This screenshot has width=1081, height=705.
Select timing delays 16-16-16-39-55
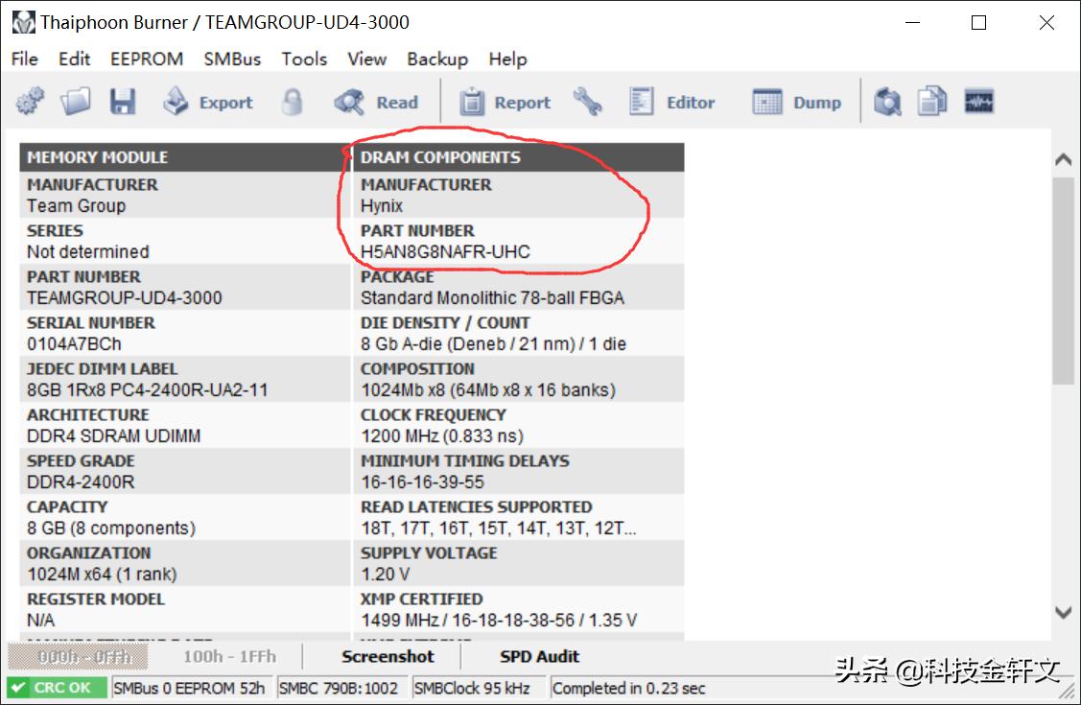tap(423, 482)
